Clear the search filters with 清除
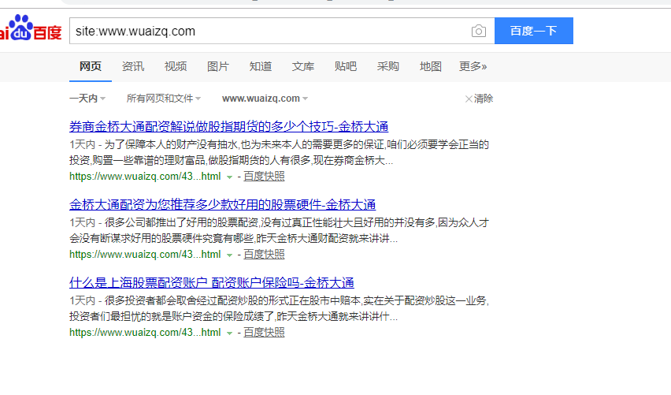The height and width of the screenshot is (395, 671). point(479,99)
